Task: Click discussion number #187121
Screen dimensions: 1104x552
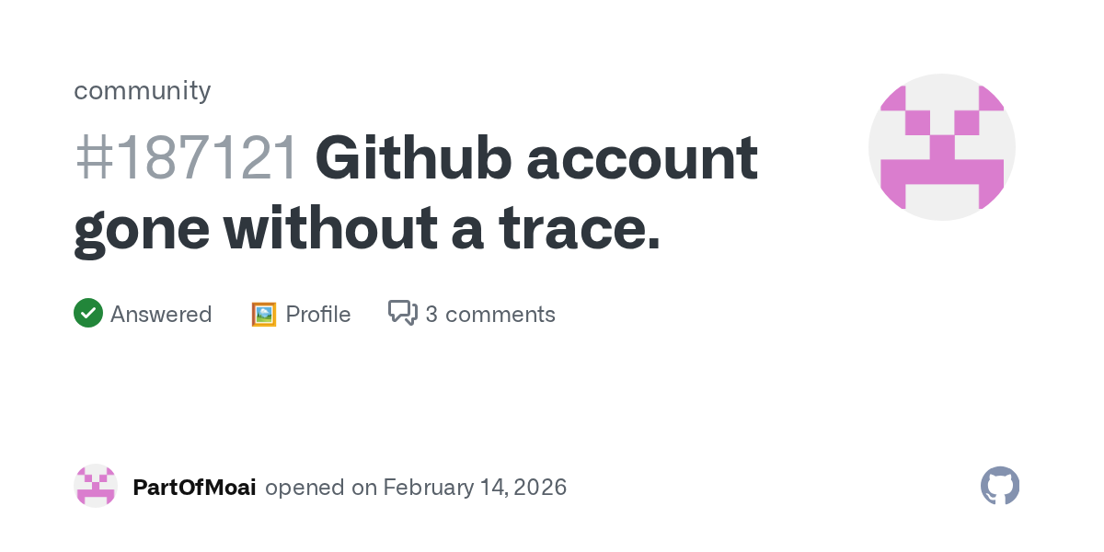Action: click(187, 158)
